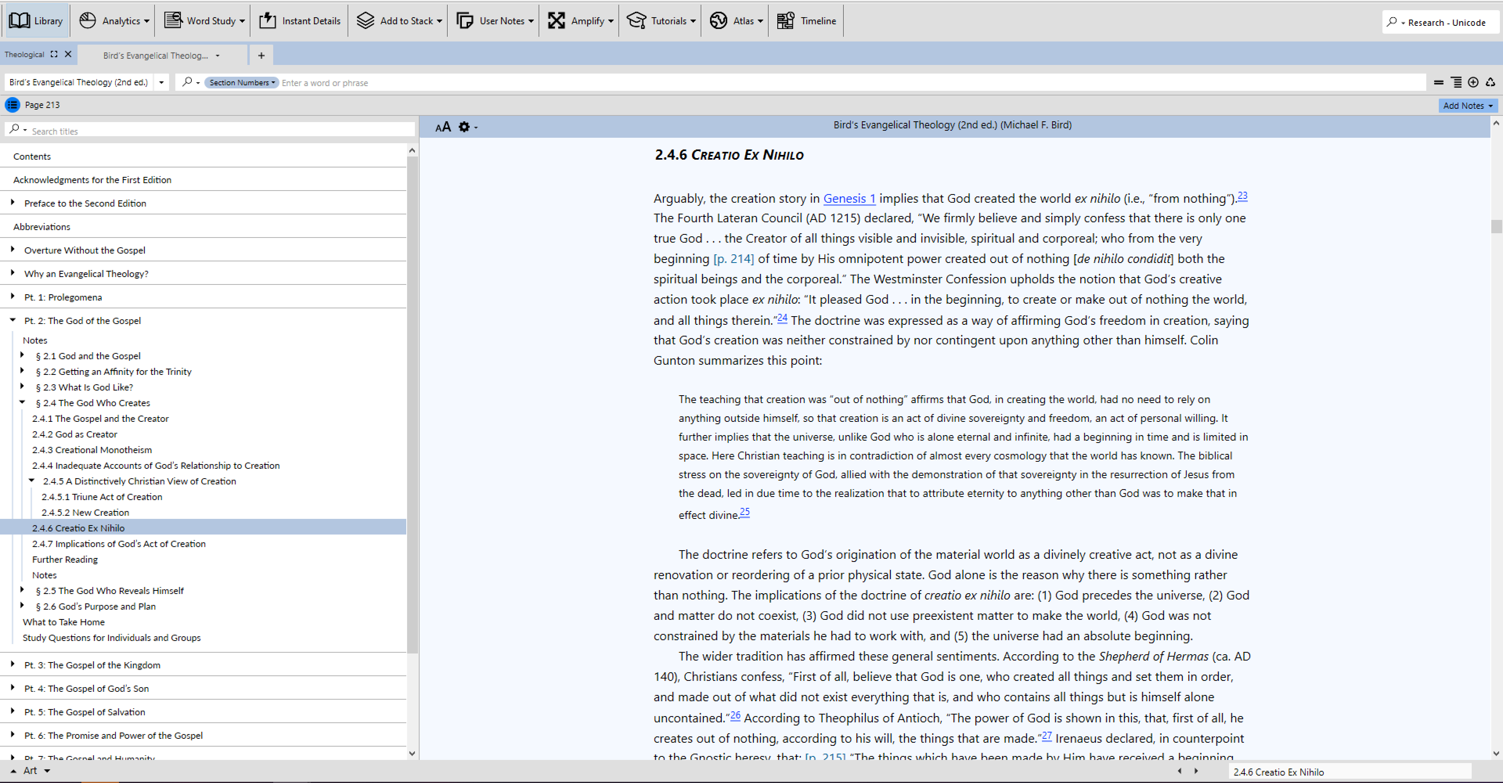Toggle the blue contents list icon by Page 213
This screenshot has height=783, width=1503.
tap(12, 105)
